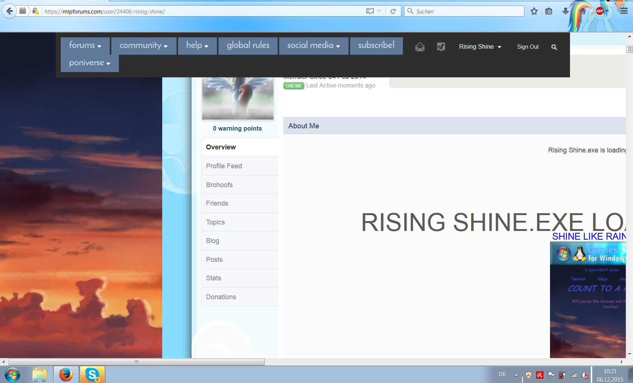The width and height of the screenshot is (633, 383).
Task: Show hidden tray icons arrow
Action: point(516,375)
